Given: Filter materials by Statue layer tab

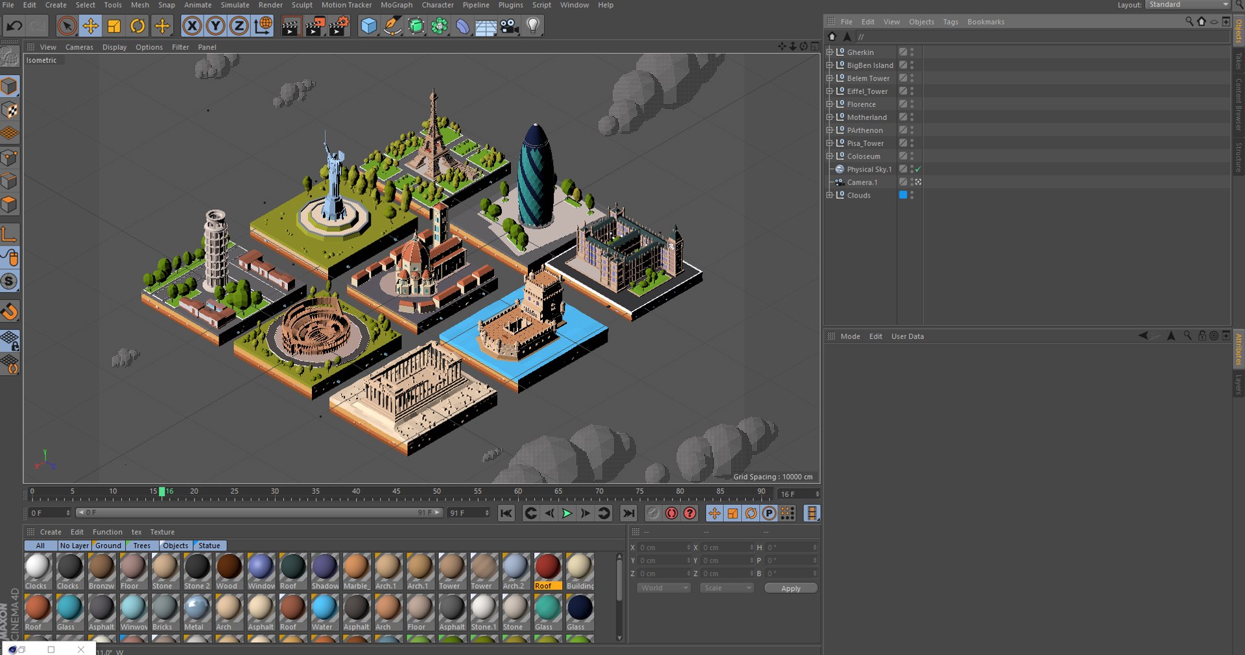Looking at the screenshot, I should 209,546.
